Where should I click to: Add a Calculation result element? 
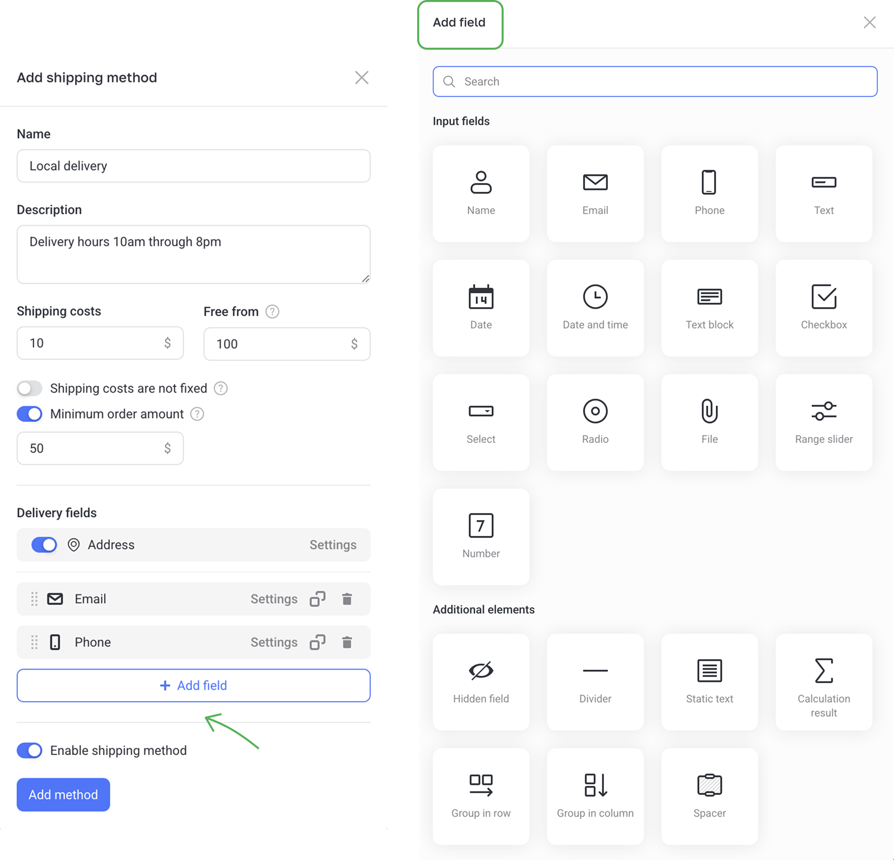(x=823, y=682)
